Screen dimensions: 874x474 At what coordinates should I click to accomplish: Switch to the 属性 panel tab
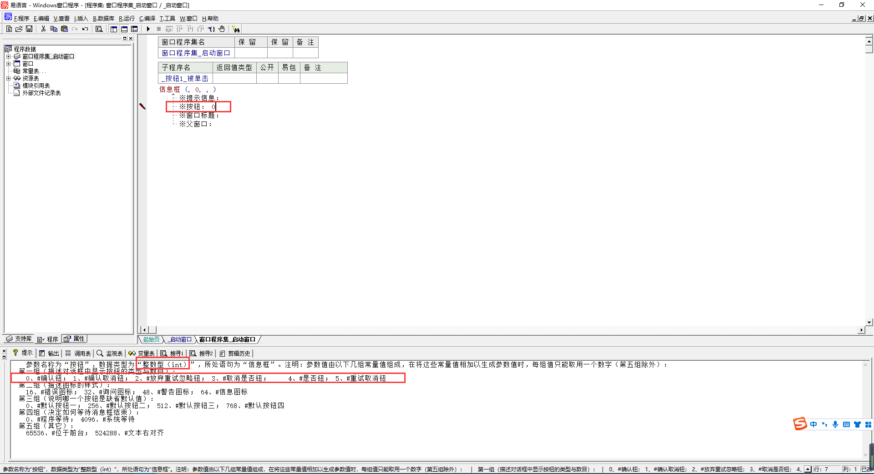click(74, 339)
